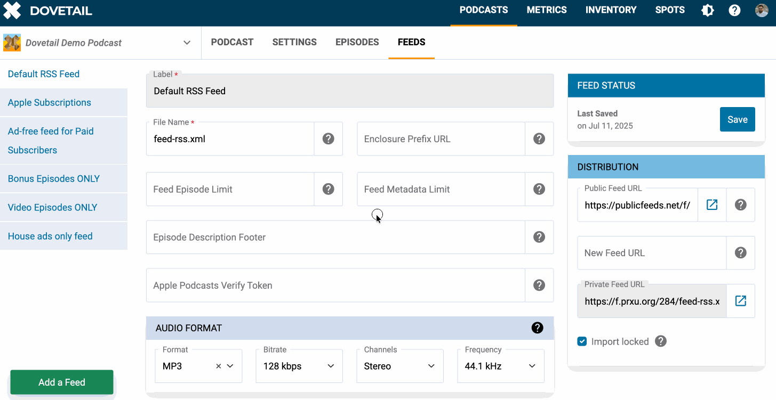The width and height of the screenshot is (776, 400).
Task: Open the help icon in top bar
Action: [x=734, y=10]
